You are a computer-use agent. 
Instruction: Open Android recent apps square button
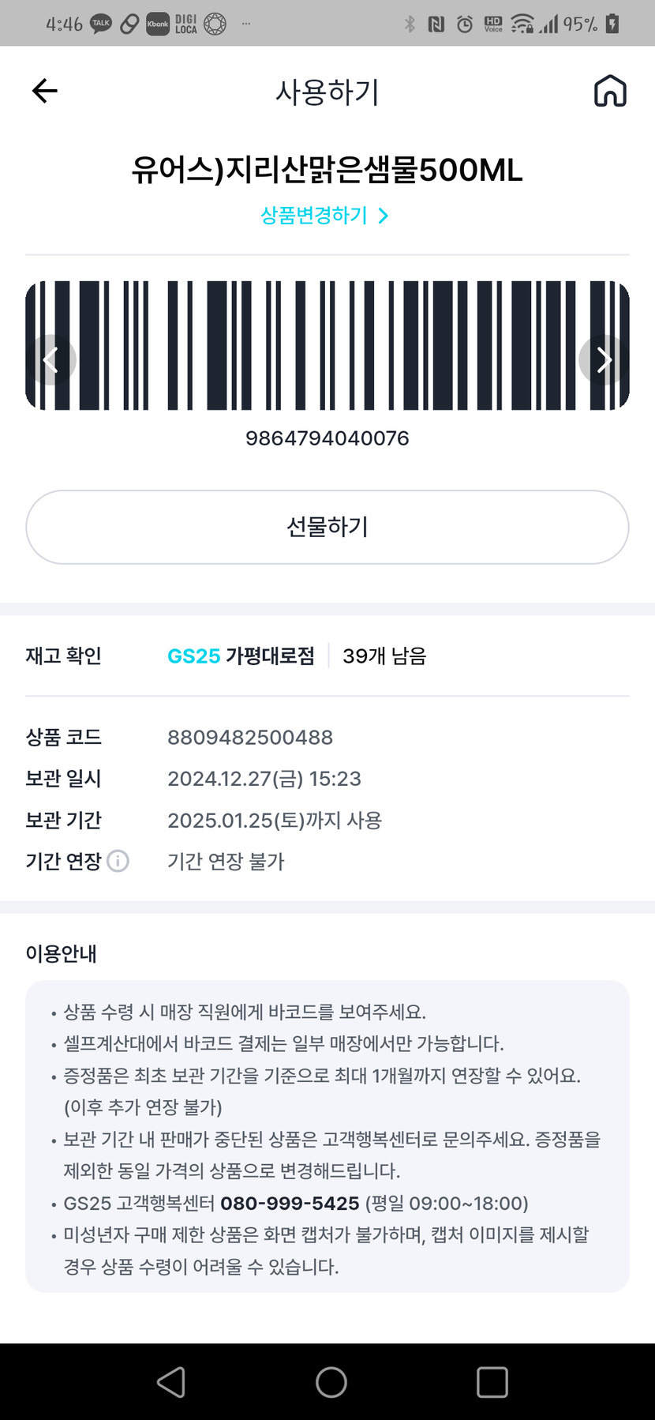(x=492, y=1382)
